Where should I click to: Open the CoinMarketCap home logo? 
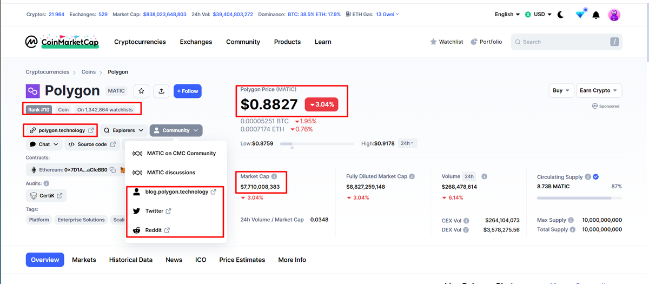tap(62, 42)
